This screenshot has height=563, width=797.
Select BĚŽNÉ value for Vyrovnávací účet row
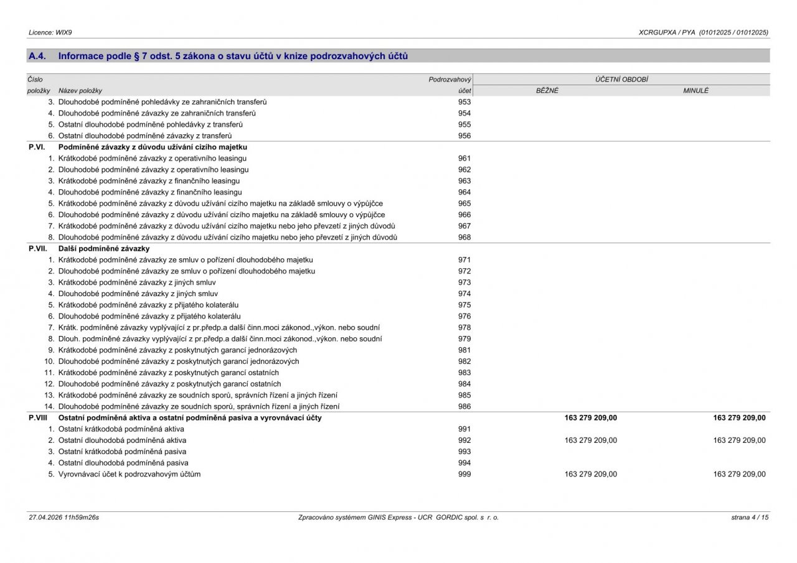tap(590, 474)
